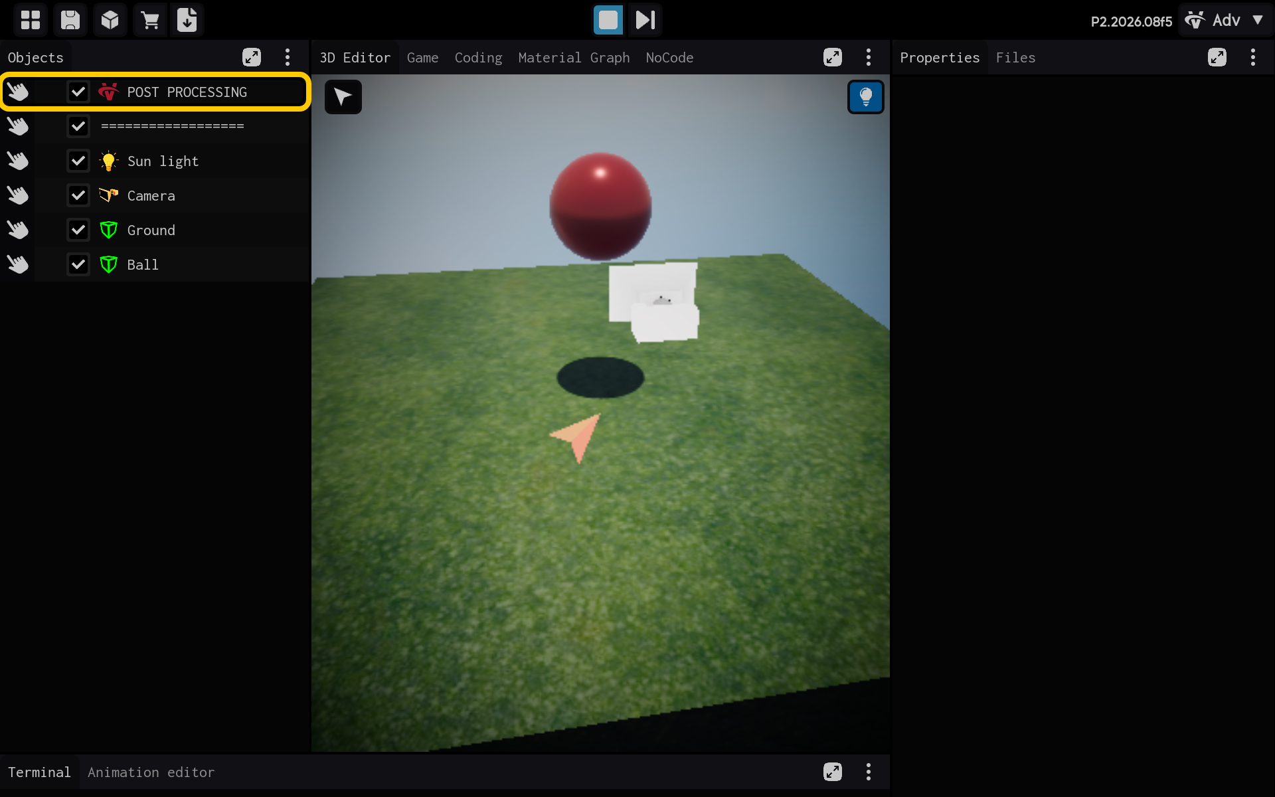Switch to the Game tab

(x=422, y=58)
